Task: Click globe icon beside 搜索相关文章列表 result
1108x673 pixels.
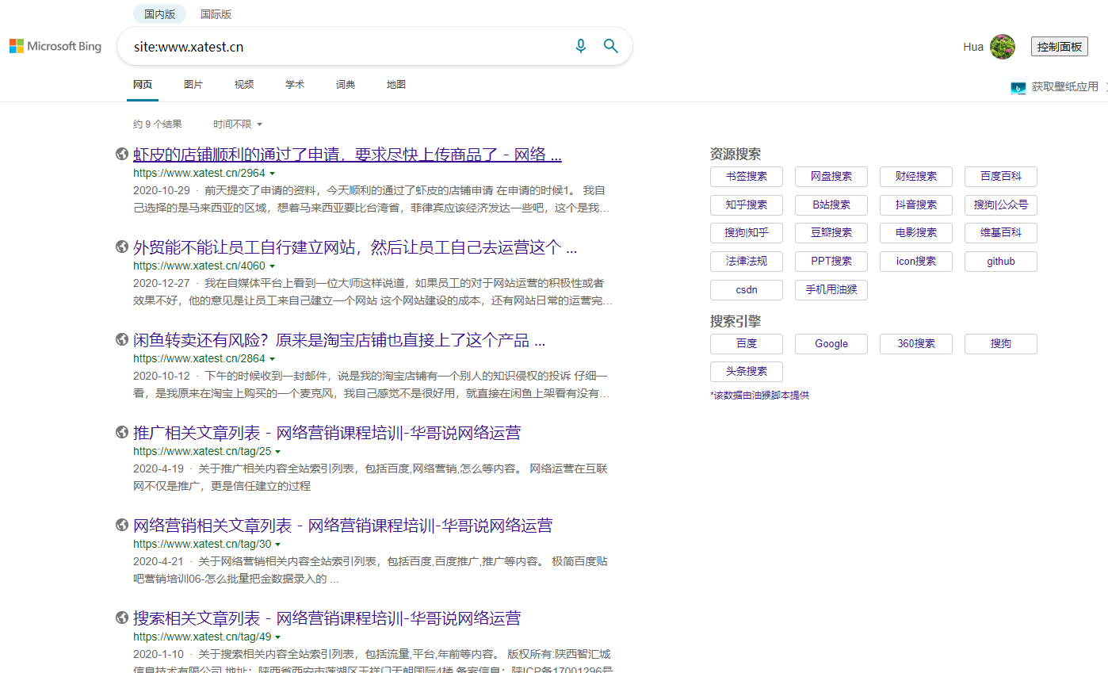Action: coord(121,618)
